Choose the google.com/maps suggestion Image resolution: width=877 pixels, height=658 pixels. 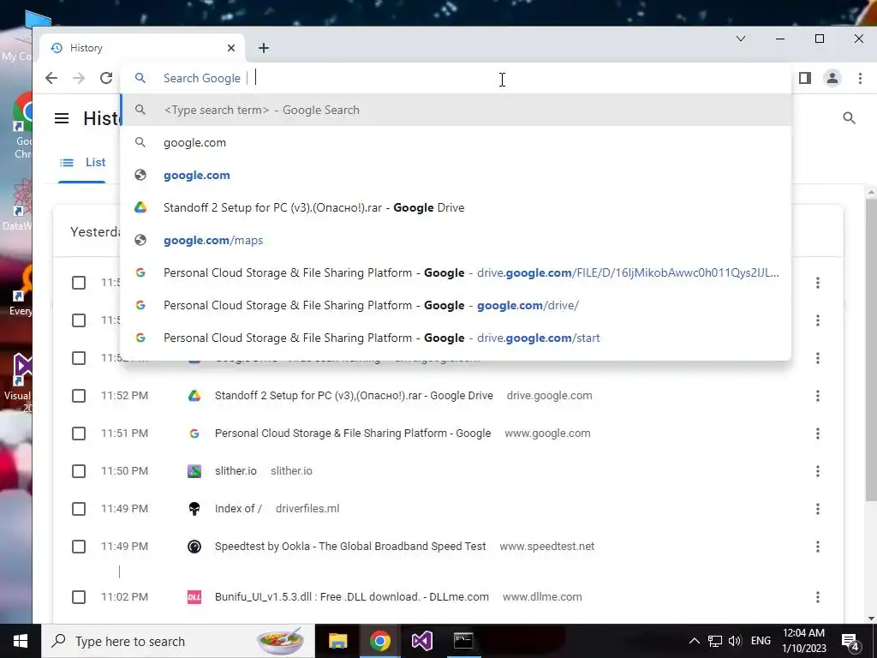point(456,240)
